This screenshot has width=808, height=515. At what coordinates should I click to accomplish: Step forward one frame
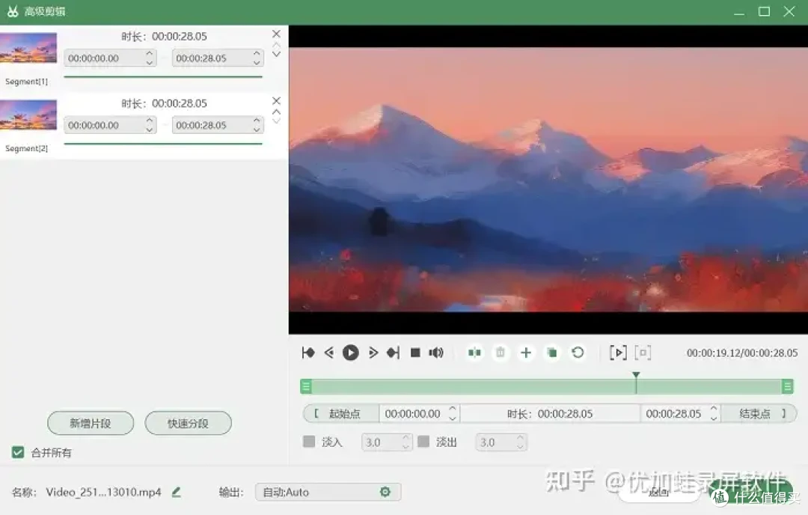click(373, 353)
